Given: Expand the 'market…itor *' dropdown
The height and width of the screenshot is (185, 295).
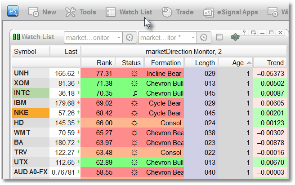Looking at the screenshot, I should click(193, 38).
